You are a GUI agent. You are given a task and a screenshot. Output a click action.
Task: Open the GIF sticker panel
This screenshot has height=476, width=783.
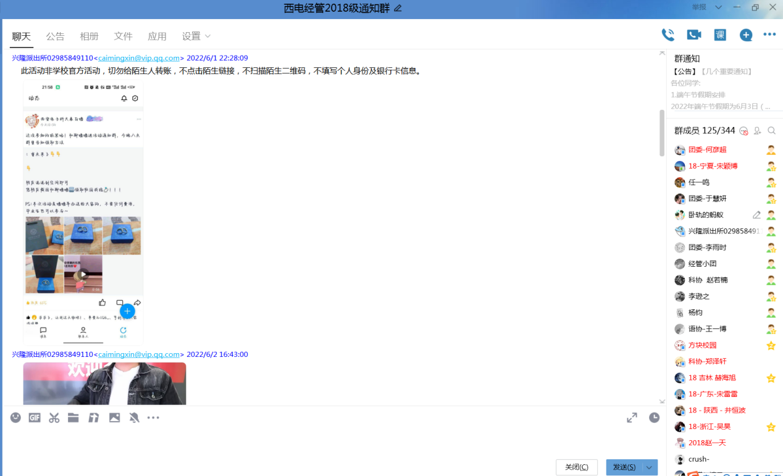click(35, 418)
